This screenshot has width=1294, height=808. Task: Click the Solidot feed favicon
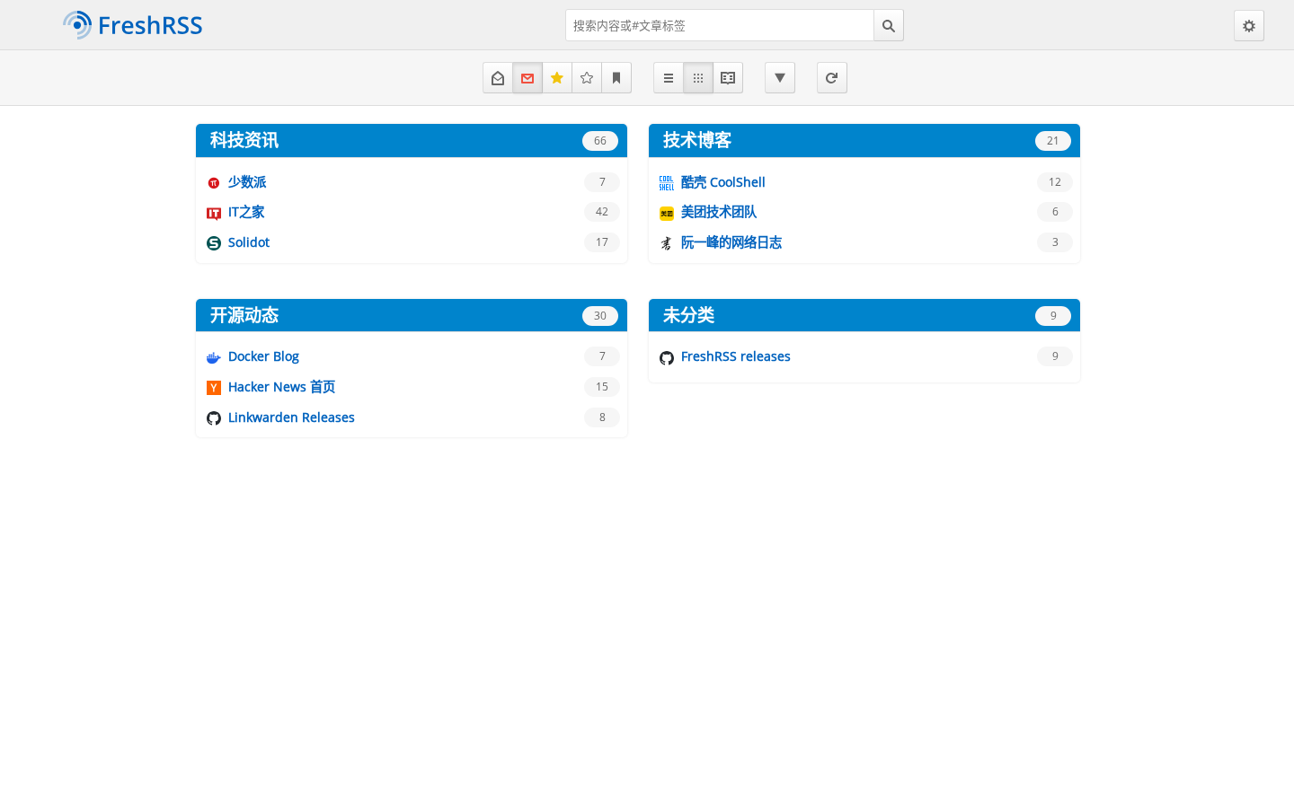point(214,243)
